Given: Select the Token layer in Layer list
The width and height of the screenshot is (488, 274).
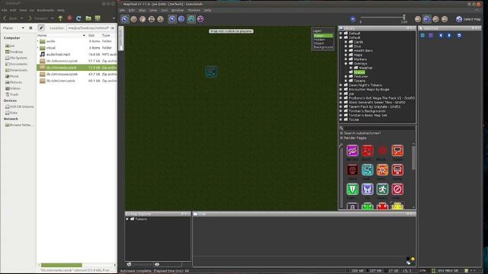Looking at the screenshot, I should point(323,36).
